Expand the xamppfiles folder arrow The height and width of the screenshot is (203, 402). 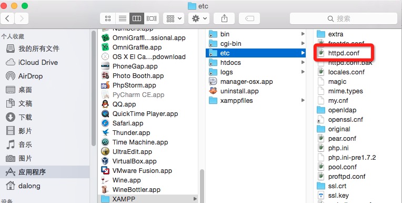tap(303, 101)
